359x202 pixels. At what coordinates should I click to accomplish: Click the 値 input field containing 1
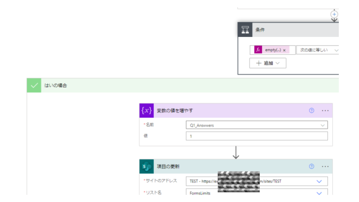(x=257, y=136)
